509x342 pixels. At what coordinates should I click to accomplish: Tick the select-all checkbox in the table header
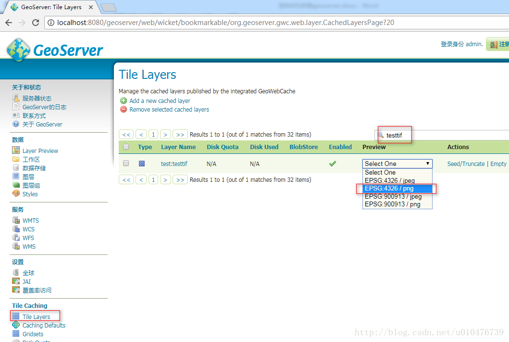(126, 147)
